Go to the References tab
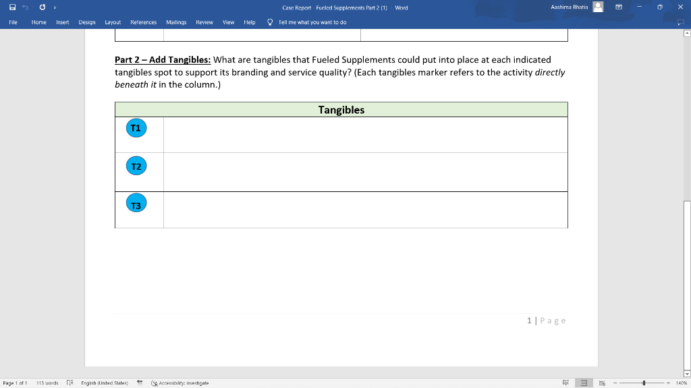Image resolution: width=691 pixels, height=388 pixels. point(143,22)
